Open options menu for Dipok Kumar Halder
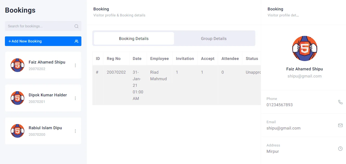The height and width of the screenshot is (164, 346). (x=75, y=98)
